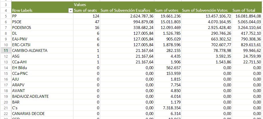Click row header number 11

(x=5, y=50)
